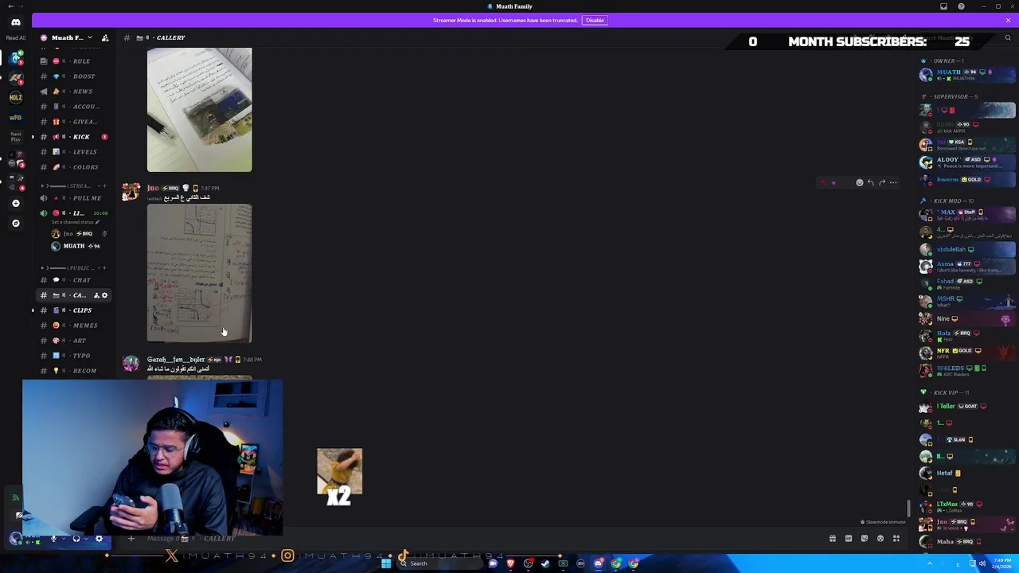Open the TYPO channel
This screenshot has height=573, width=1019.
coord(75,356)
